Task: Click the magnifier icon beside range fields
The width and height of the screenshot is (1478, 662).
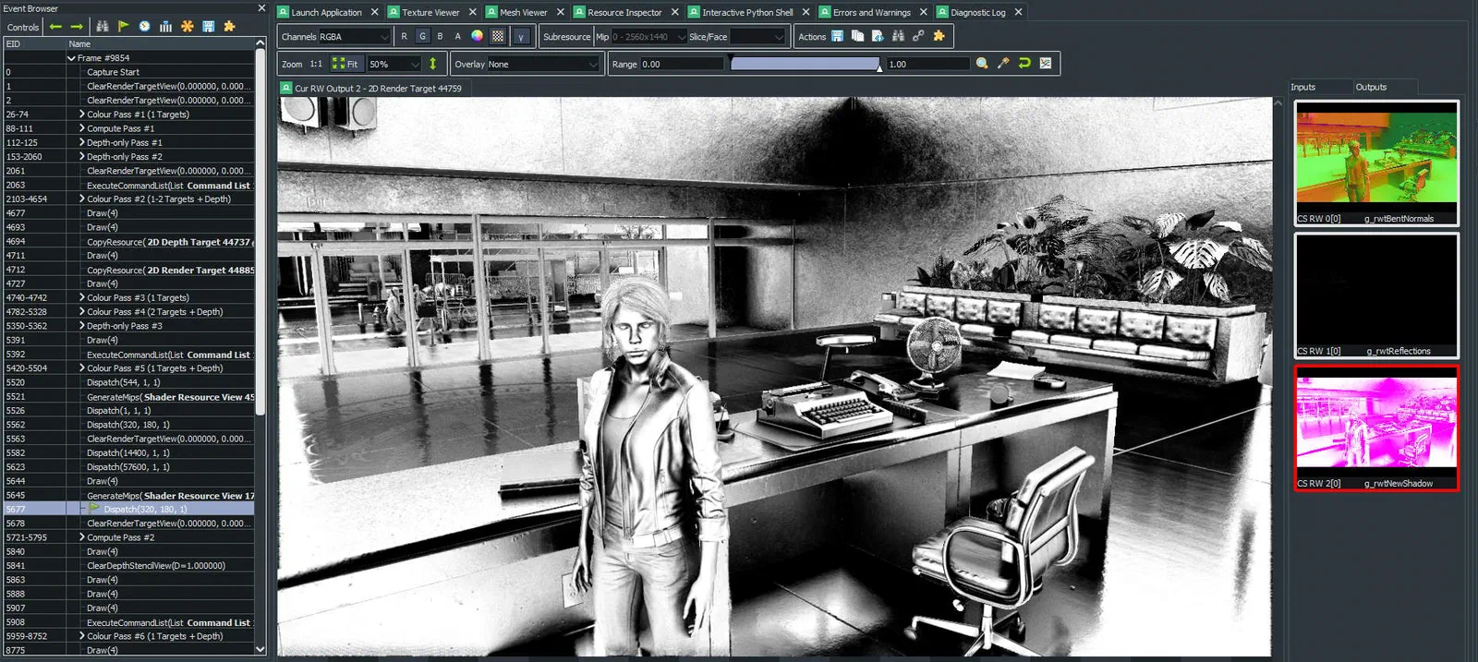Action: [x=982, y=64]
